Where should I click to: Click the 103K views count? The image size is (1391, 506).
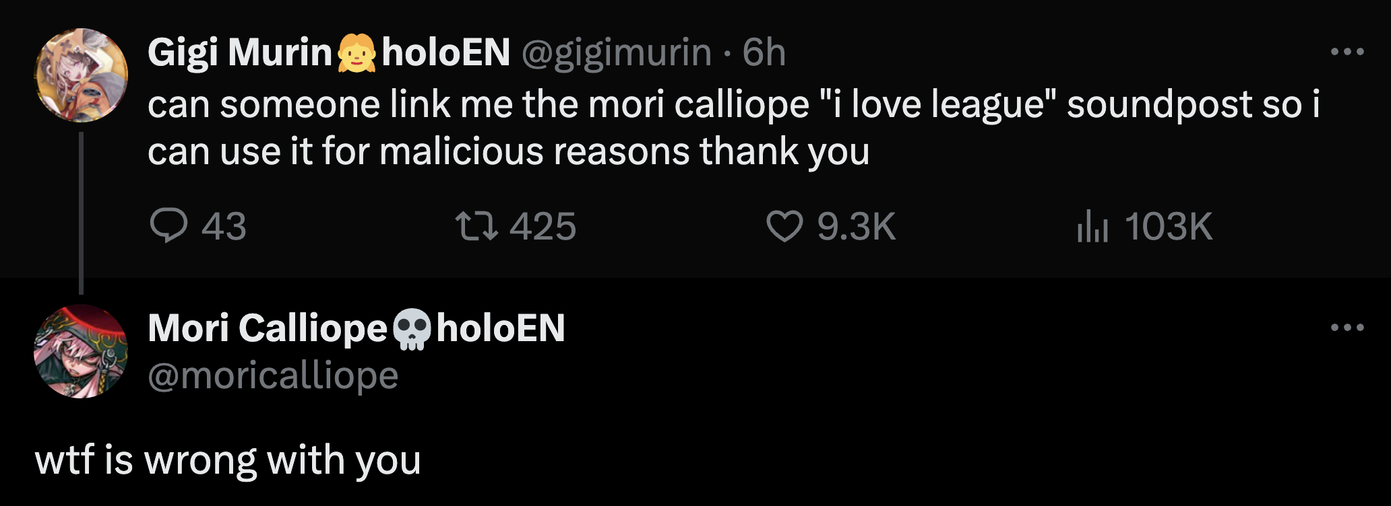click(1168, 226)
